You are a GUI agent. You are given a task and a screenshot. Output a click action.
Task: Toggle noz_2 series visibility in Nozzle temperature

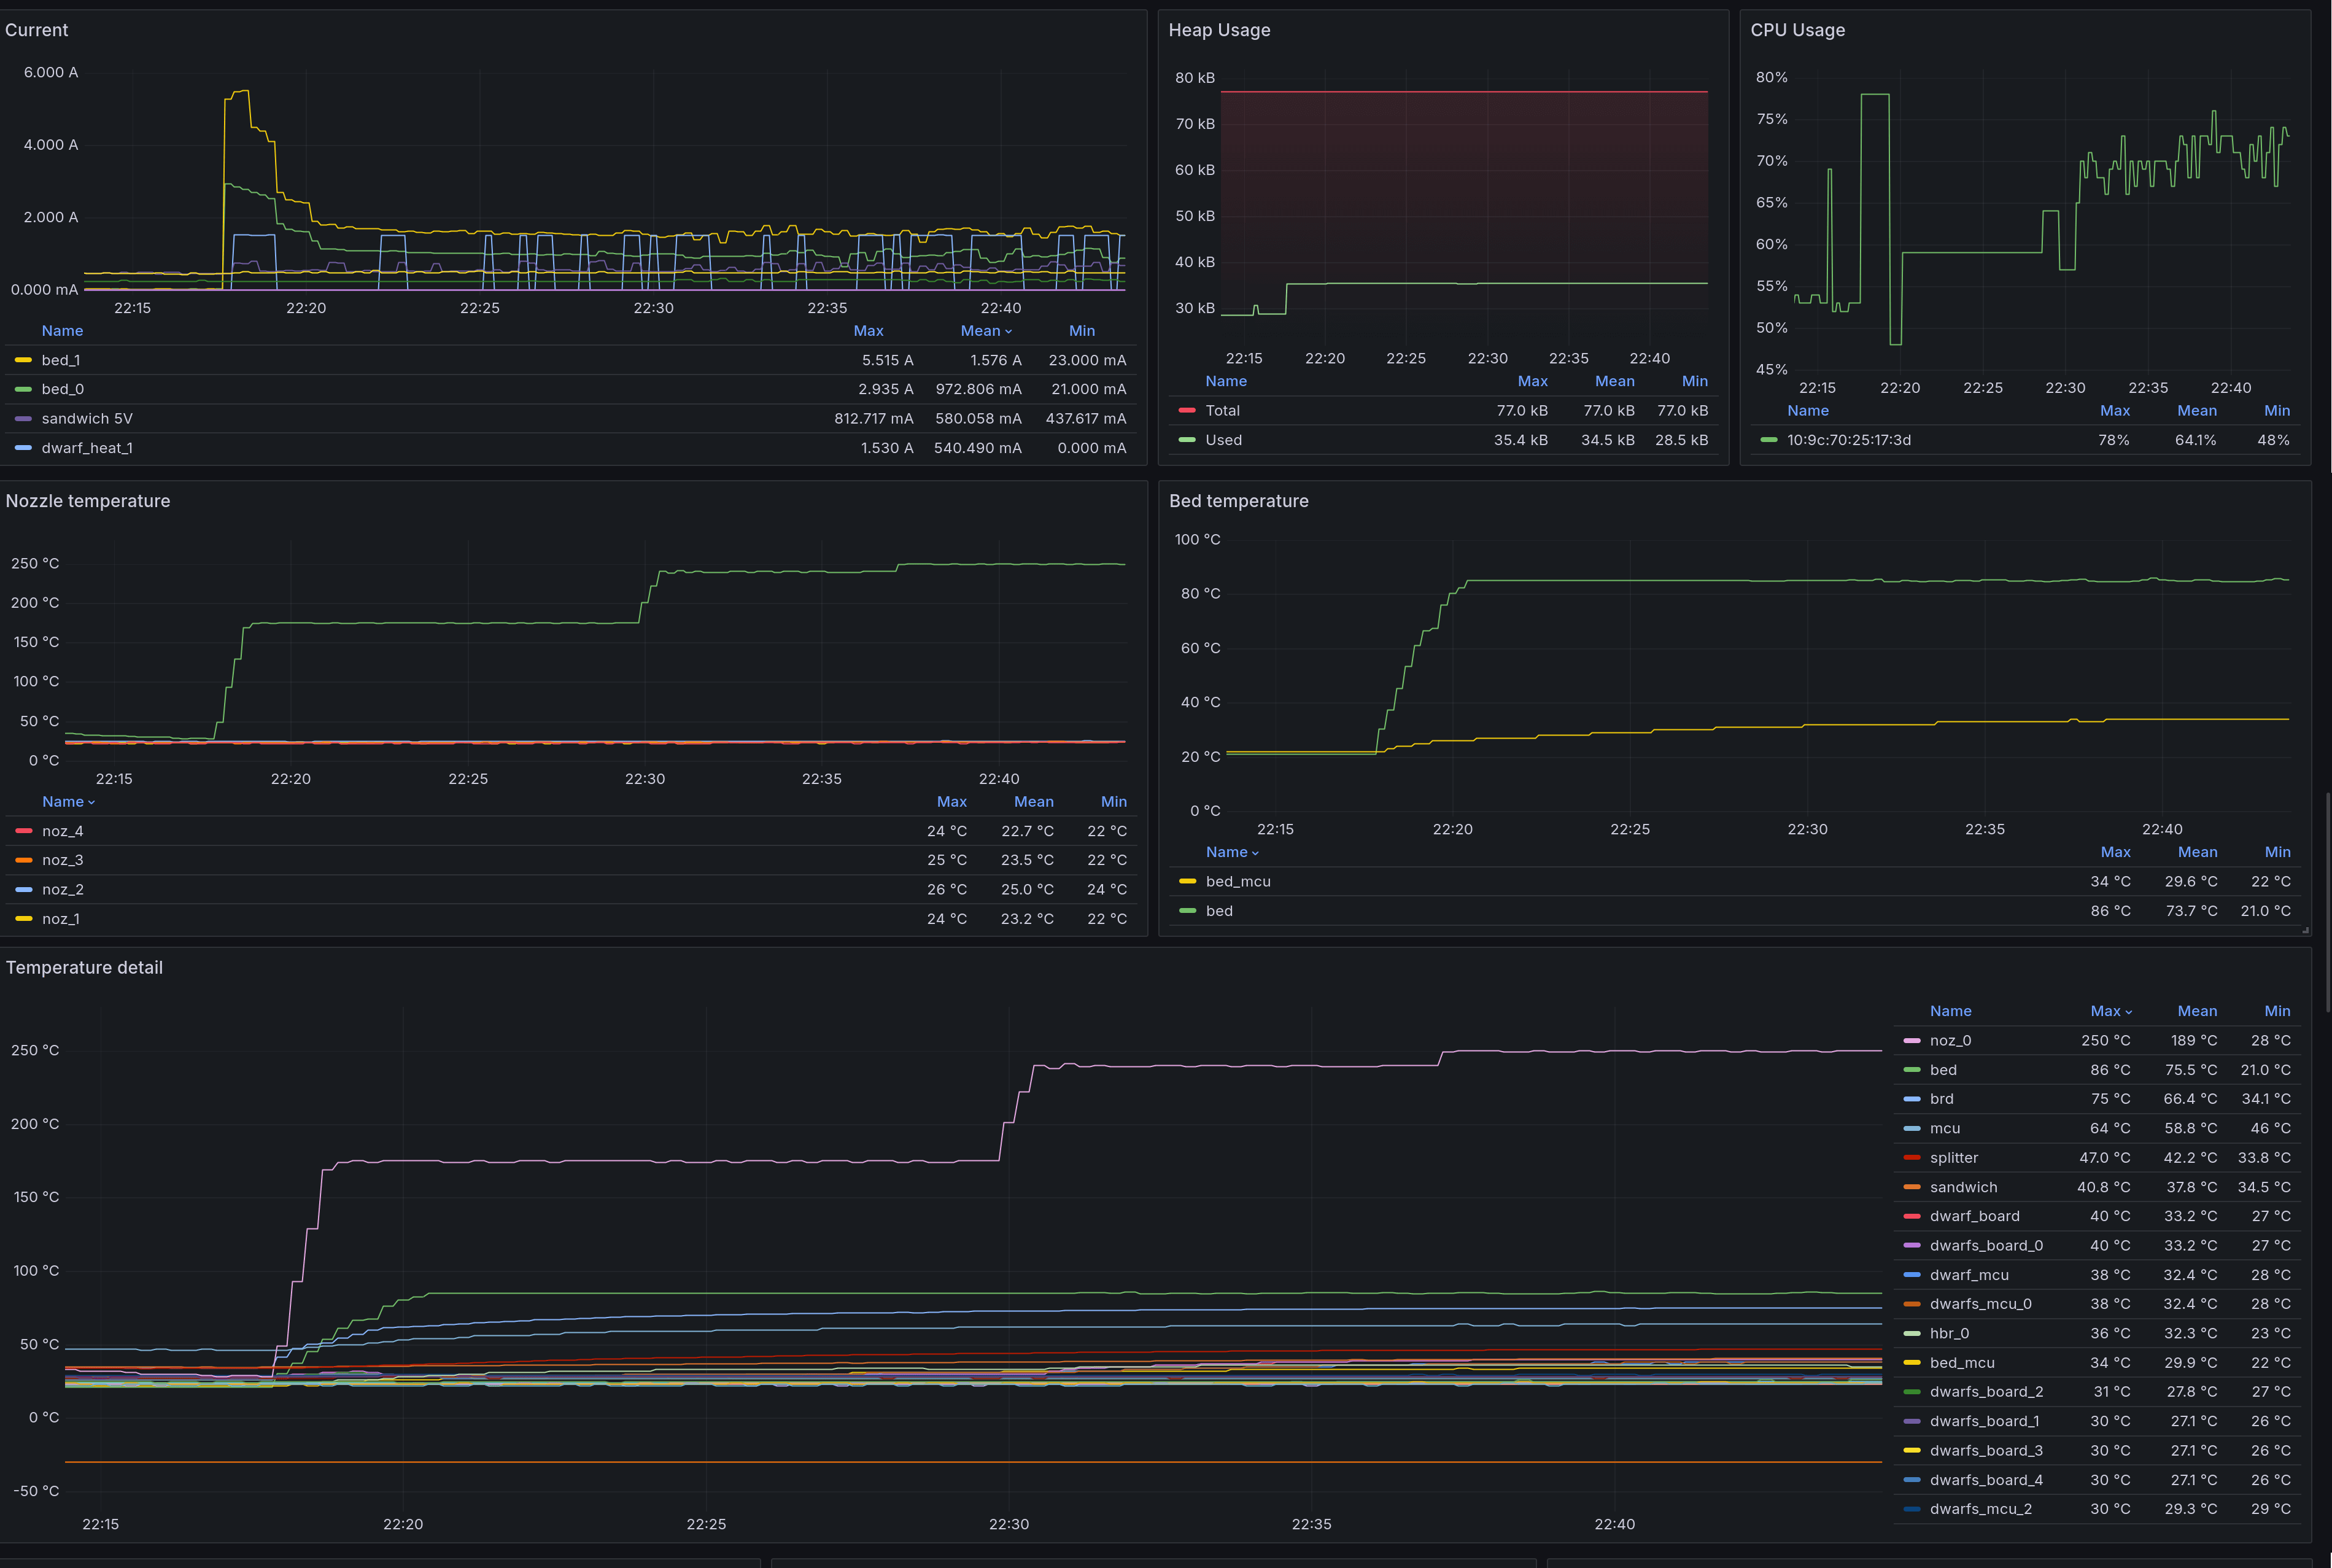pyautogui.click(x=62, y=889)
